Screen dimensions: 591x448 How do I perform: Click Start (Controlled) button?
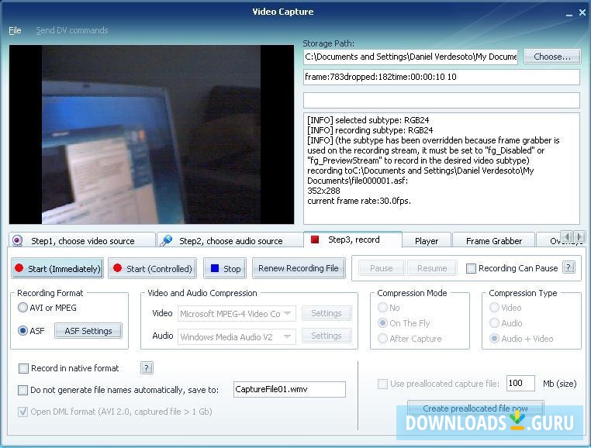click(x=152, y=268)
